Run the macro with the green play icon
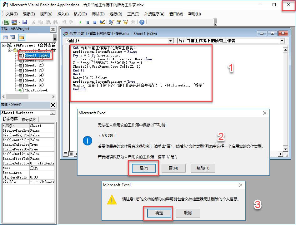Image resolution: width=296 pixels, height=225 pixels. click(x=80, y=22)
